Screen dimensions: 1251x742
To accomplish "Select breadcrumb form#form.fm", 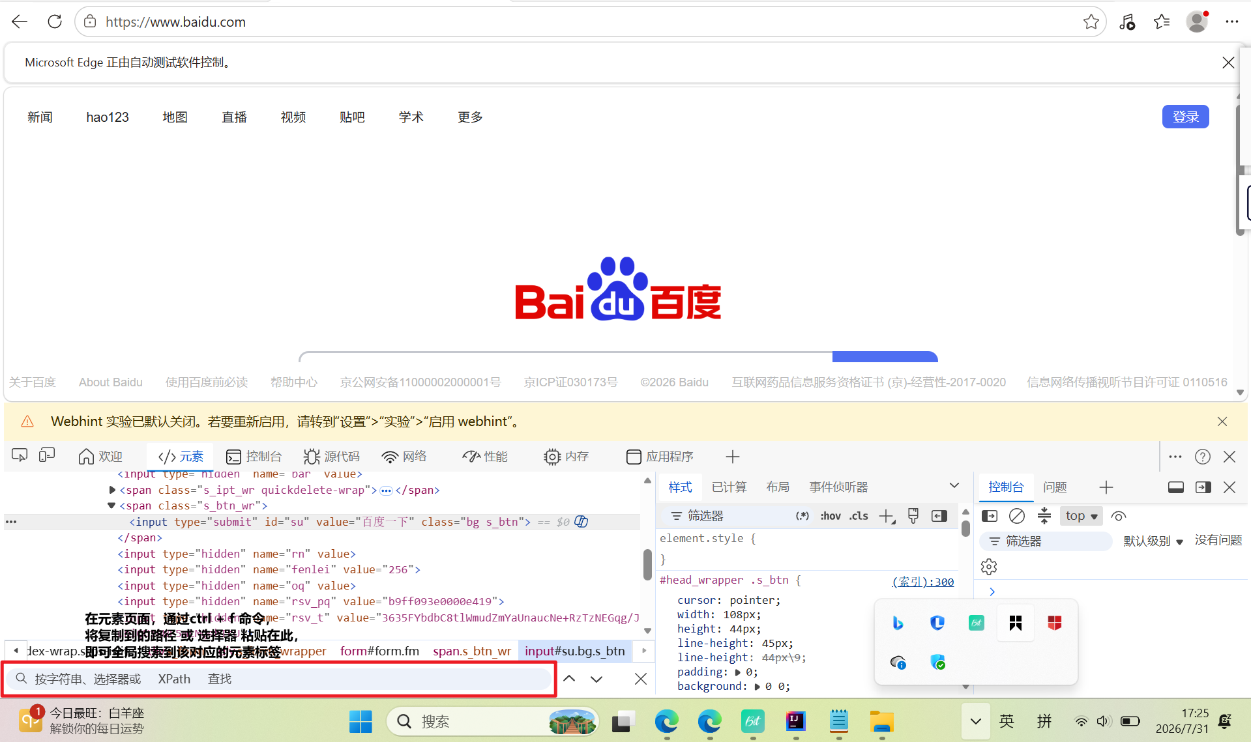I will click(379, 651).
